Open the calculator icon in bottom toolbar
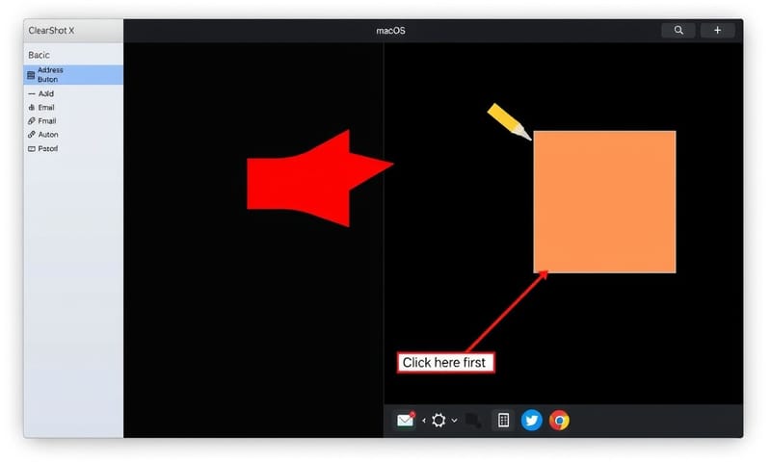 [502, 420]
